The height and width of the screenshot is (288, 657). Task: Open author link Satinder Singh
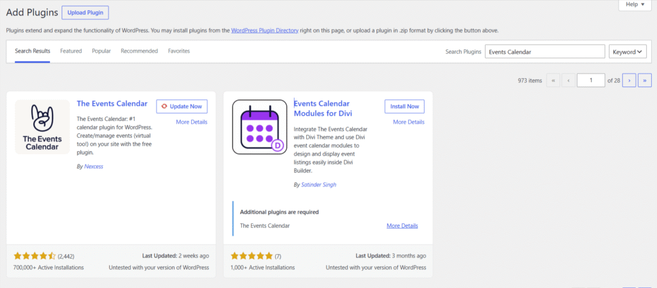point(318,184)
